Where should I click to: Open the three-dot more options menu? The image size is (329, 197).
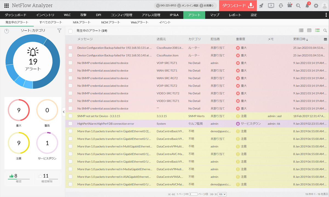pos(326,15)
